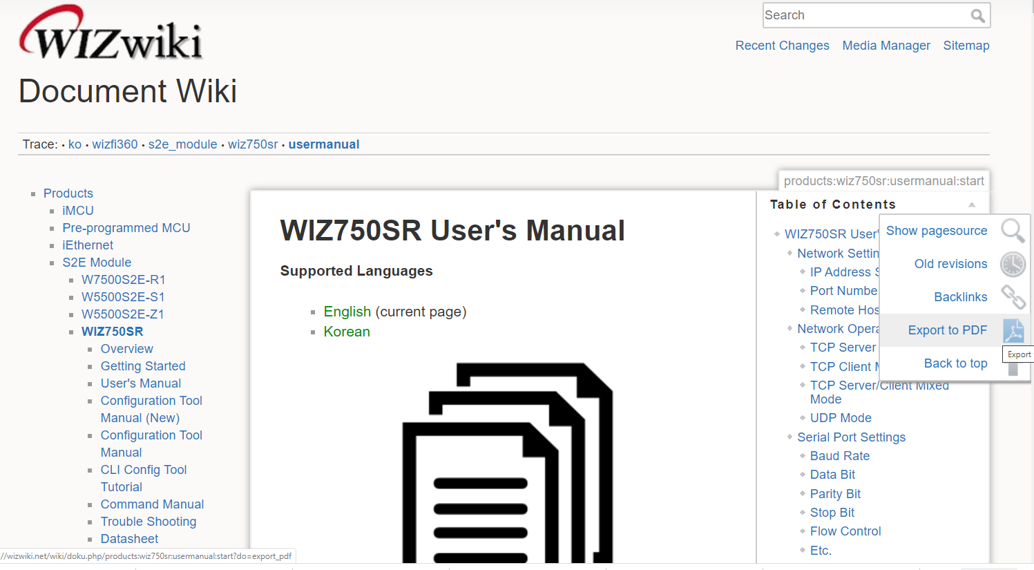Select Old revisions menu entry
The image size is (1034, 570).
click(950, 264)
